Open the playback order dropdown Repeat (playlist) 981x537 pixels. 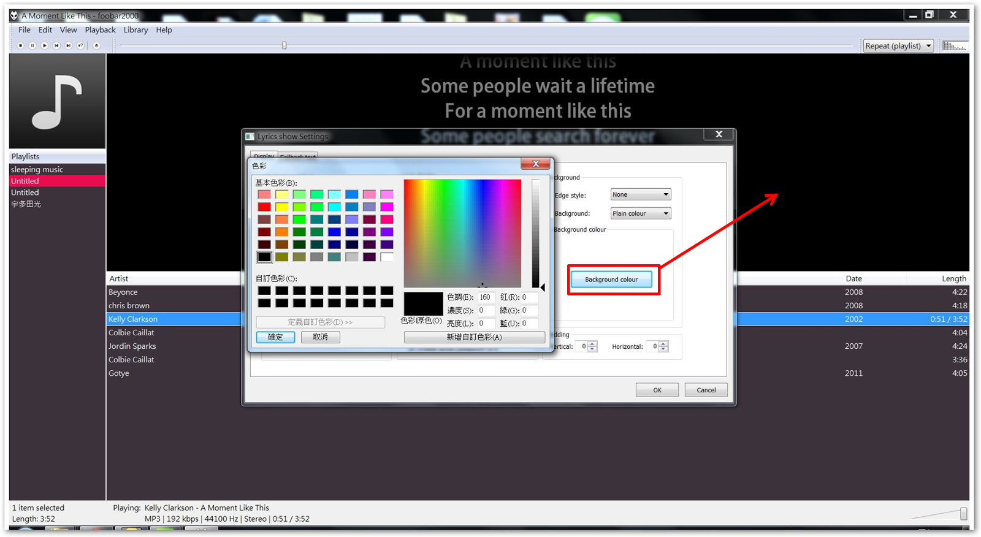(898, 46)
